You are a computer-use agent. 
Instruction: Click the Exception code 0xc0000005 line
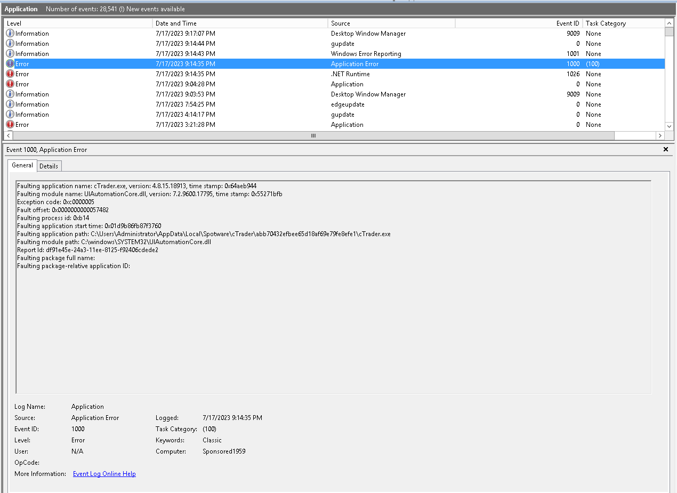tap(55, 202)
